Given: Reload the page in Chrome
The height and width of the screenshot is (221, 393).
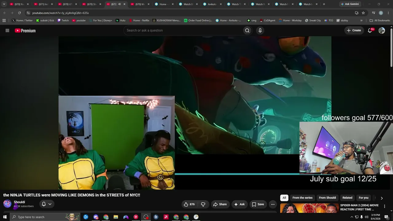Looking at the screenshot, I should pyautogui.click(x=19, y=13).
